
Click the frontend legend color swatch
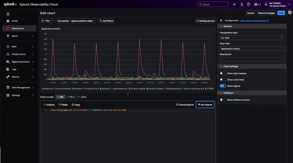tap(73, 89)
